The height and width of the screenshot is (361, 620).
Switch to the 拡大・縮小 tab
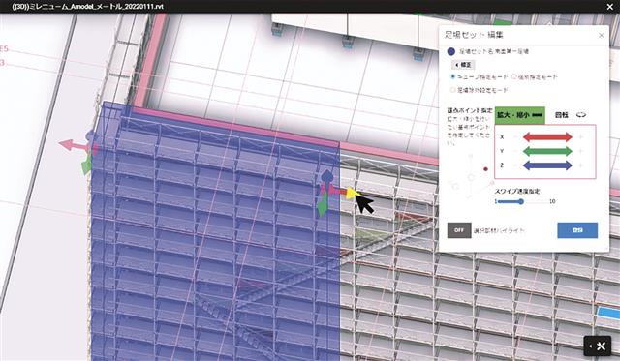[520, 115]
